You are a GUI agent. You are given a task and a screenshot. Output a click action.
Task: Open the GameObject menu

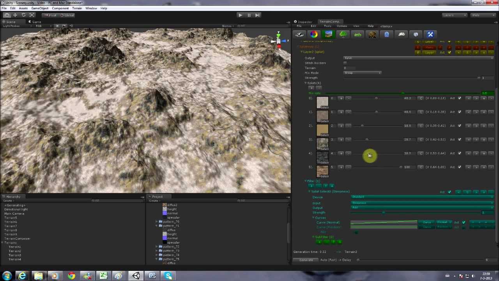pyautogui.click(x=40, y=8)
